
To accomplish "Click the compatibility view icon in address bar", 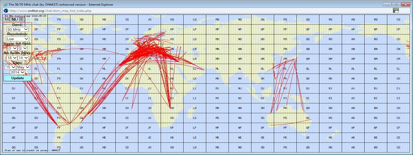I will 396,10.
